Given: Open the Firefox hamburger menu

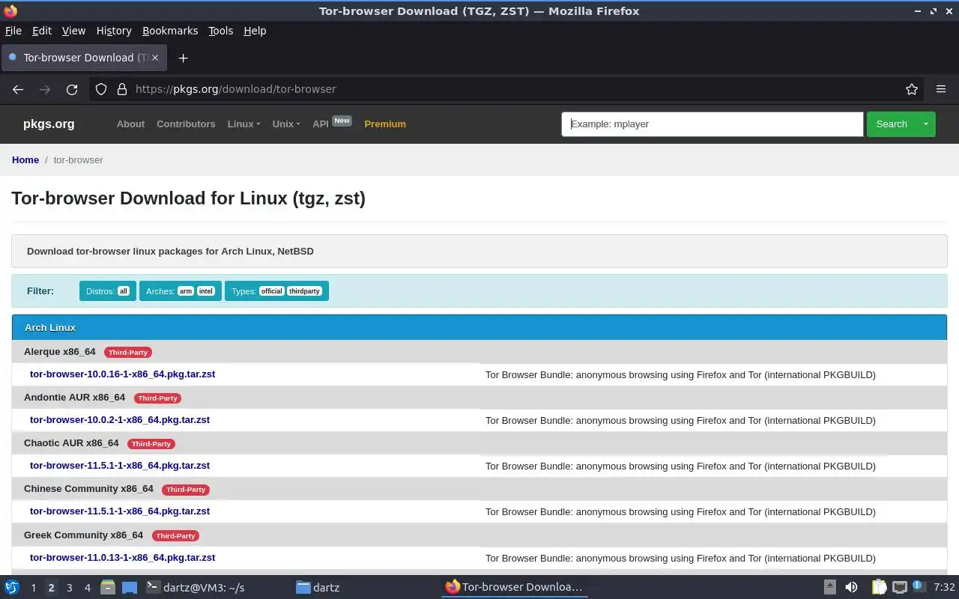Looking at the screenshot, I should pyautogui.click(x=941, y=89).
